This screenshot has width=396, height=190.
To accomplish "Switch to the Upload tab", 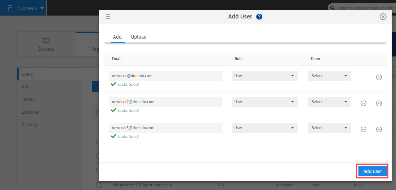I will (139, 37).
